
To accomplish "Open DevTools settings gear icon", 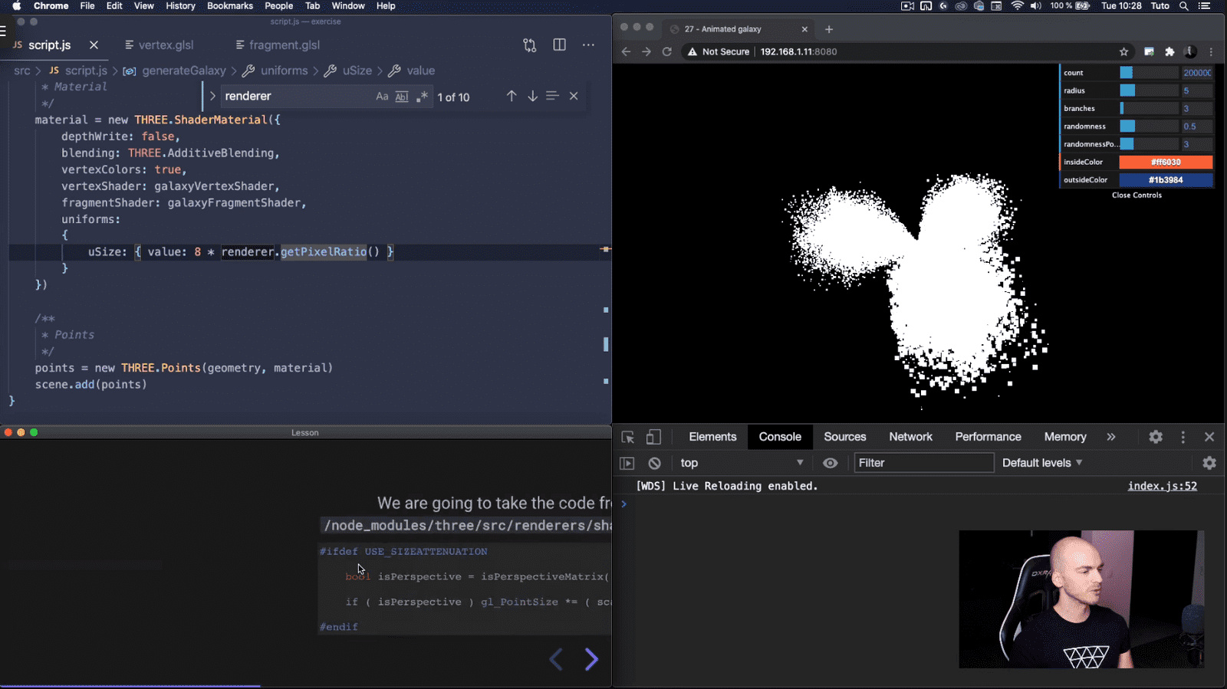I will click(x=1156, y=437).
